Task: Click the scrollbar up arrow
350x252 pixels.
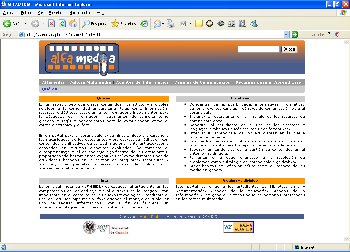Action: click(347, 42)
